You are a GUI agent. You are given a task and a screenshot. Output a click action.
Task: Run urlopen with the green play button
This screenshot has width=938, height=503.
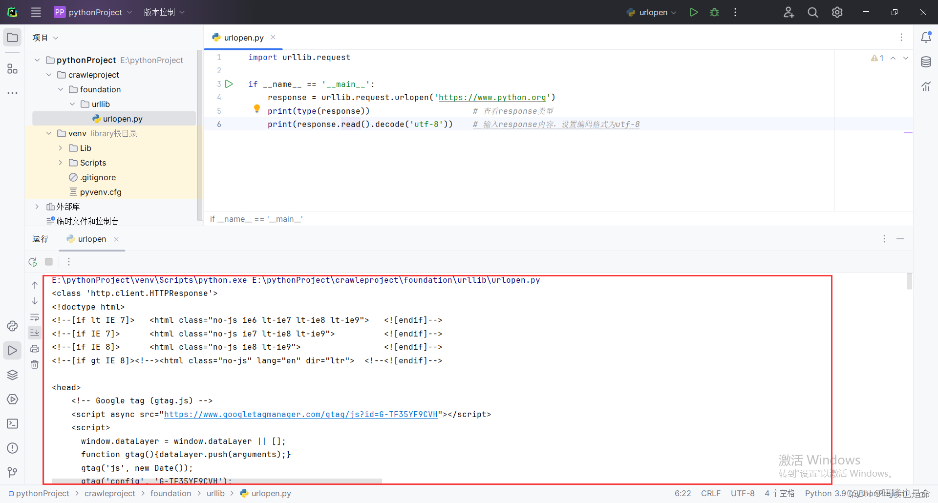(694, 12)
